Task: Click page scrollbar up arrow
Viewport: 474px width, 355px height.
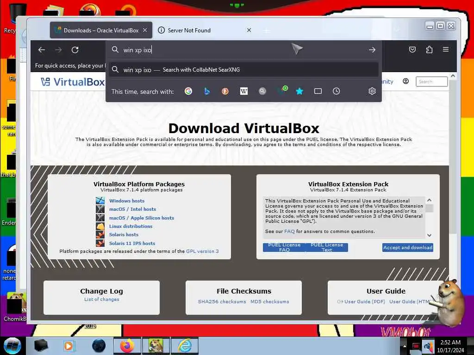Action: pyautogui.click(x=453, y=76)
